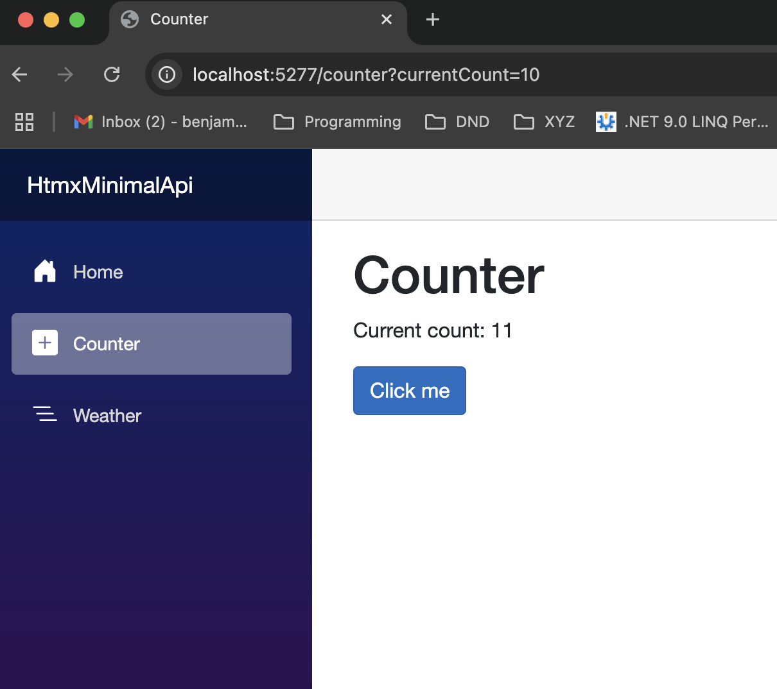The height and width of the screenshot is (689, 777).
Task: Close the Counter browser tab
Action: 387,19
